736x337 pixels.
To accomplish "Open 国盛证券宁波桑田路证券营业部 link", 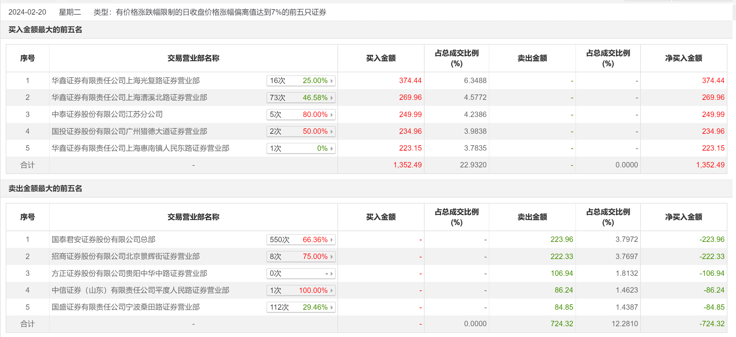I will point(126,307).
